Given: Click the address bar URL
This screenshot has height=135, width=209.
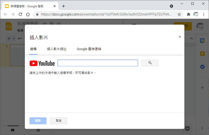Looking at the screenshot, I should click(x=106, y=14).
